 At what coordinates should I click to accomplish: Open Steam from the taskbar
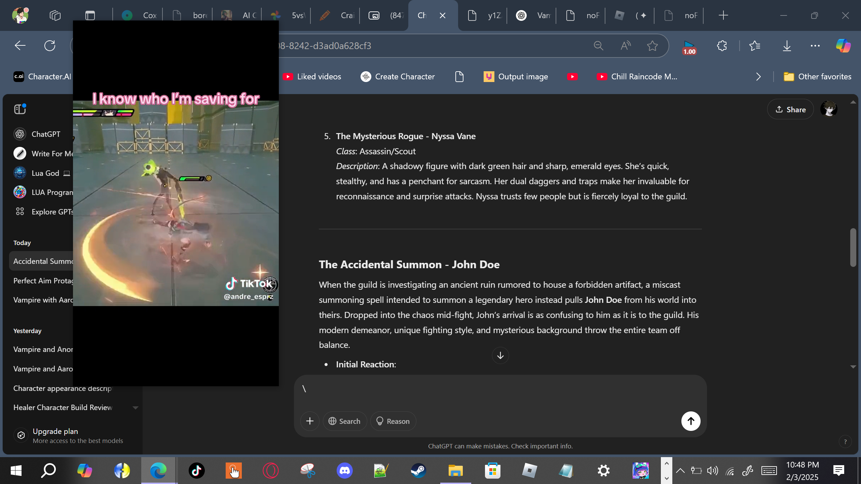tap(418, 471)
